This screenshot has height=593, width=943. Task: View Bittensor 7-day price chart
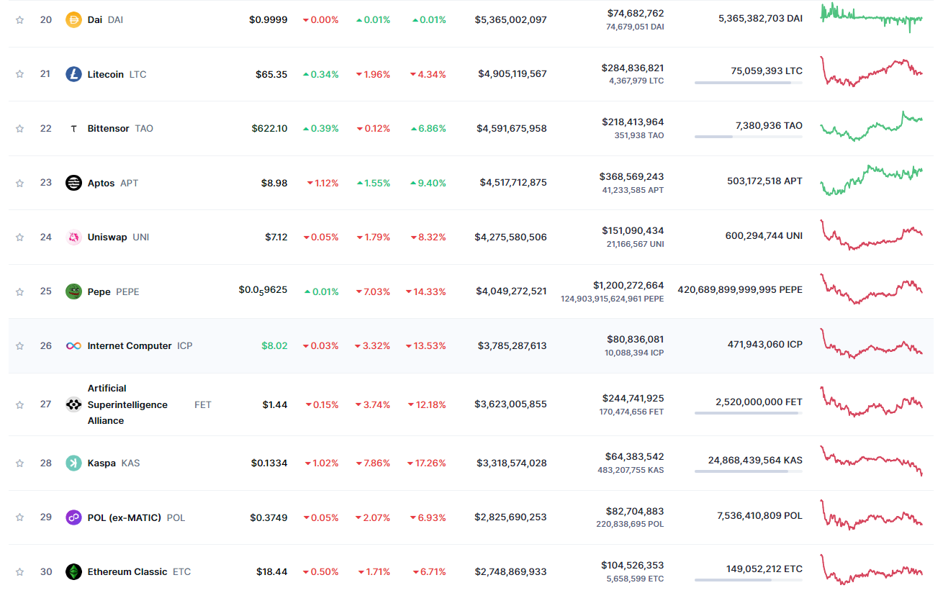click(x=872, y=127)
